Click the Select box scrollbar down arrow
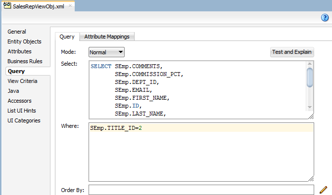The width and height of the screenshot is (332, 195). [x=310, y=107]
